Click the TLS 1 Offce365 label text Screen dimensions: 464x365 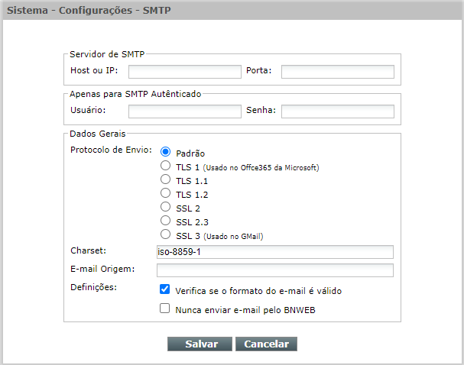click(x=246, y=167)
